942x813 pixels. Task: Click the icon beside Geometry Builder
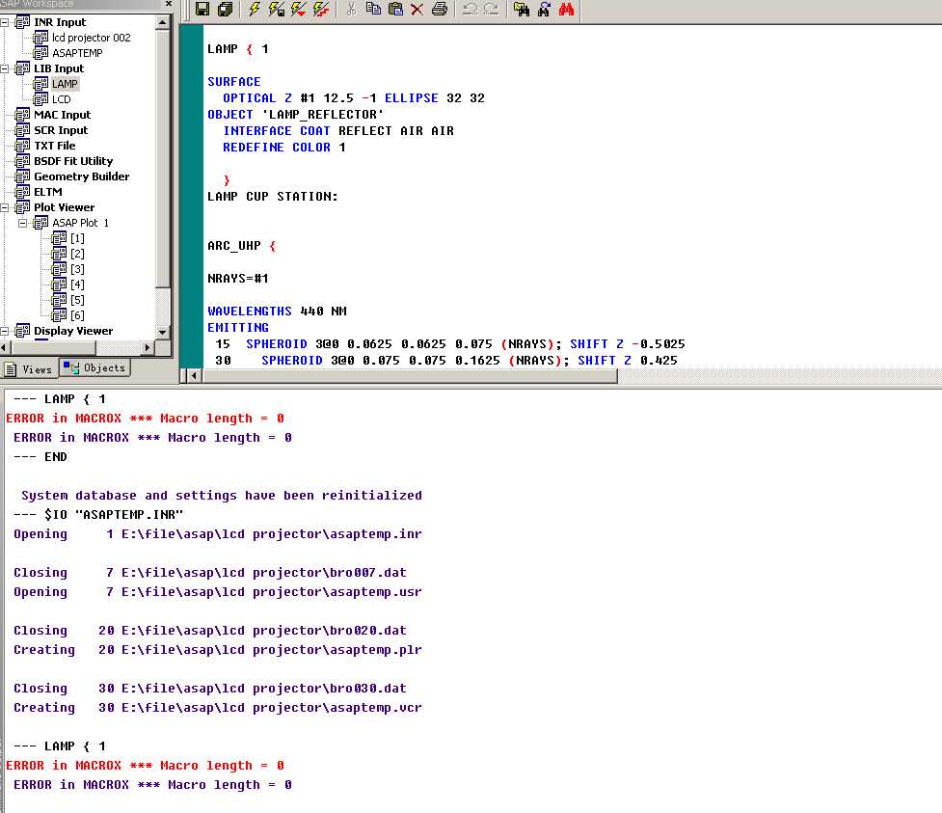coord(22,176)
